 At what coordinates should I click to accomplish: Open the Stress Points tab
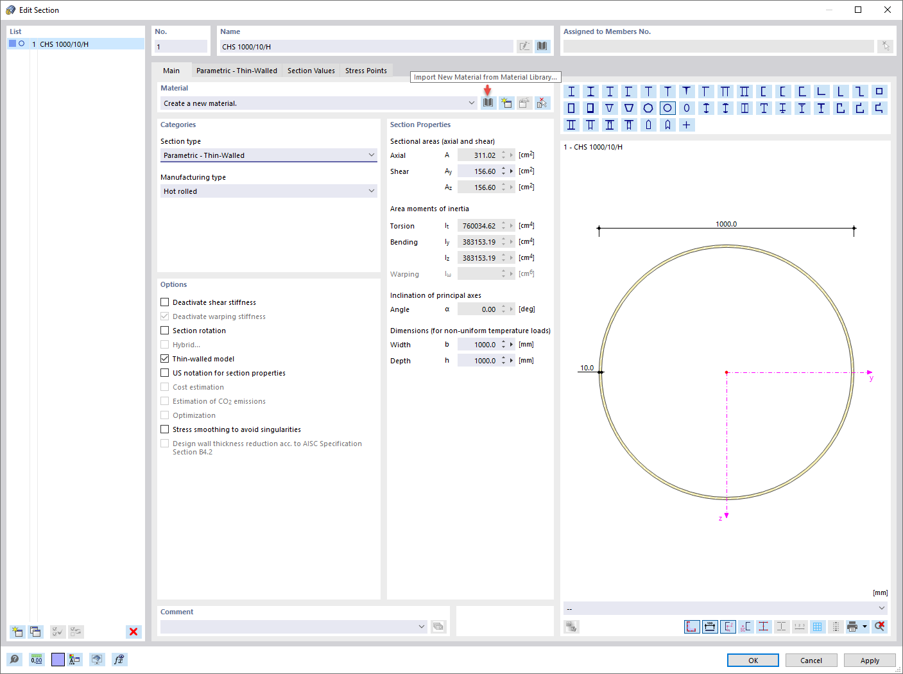366,71
